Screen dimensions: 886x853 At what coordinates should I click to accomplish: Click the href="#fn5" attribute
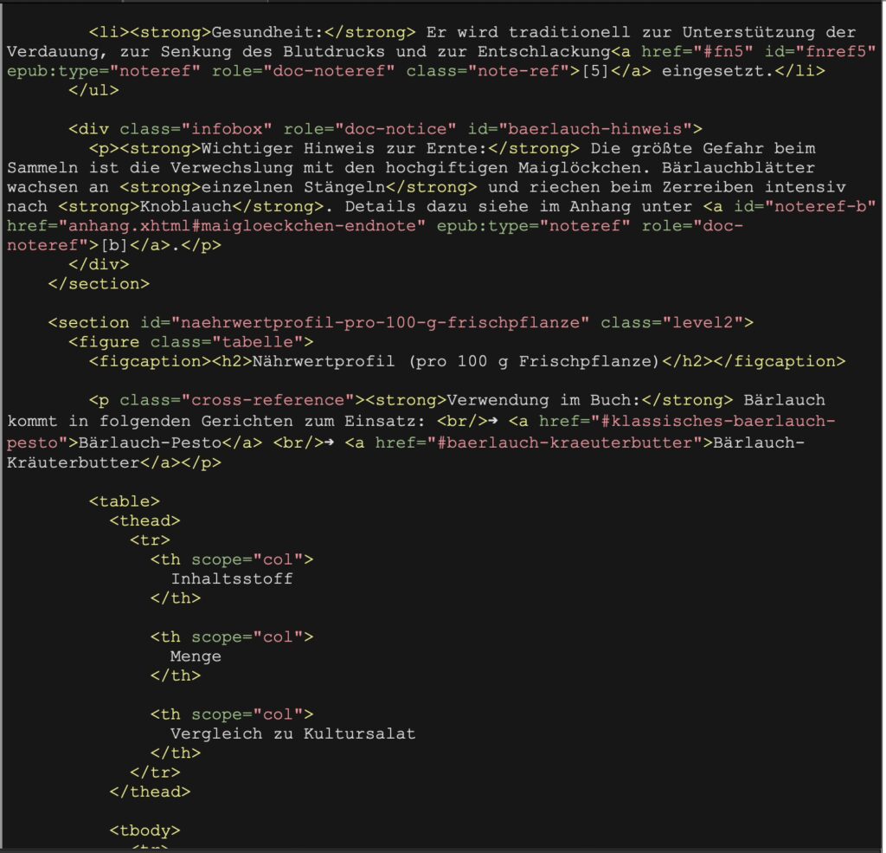pyautogui.click(x=697, y=51)
